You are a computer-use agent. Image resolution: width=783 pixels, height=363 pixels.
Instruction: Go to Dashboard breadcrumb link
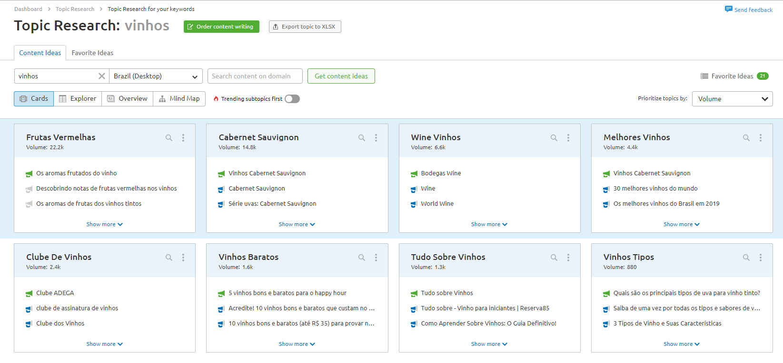(x=28, y=9)
